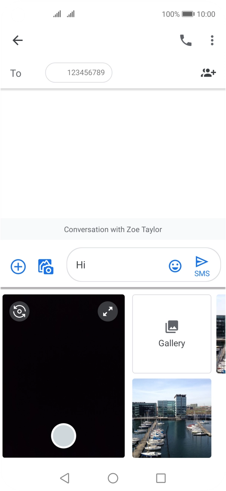Tap the back arrow to leave conversation
The height and width of the screenshot is (491, 226).
[17, 40]
